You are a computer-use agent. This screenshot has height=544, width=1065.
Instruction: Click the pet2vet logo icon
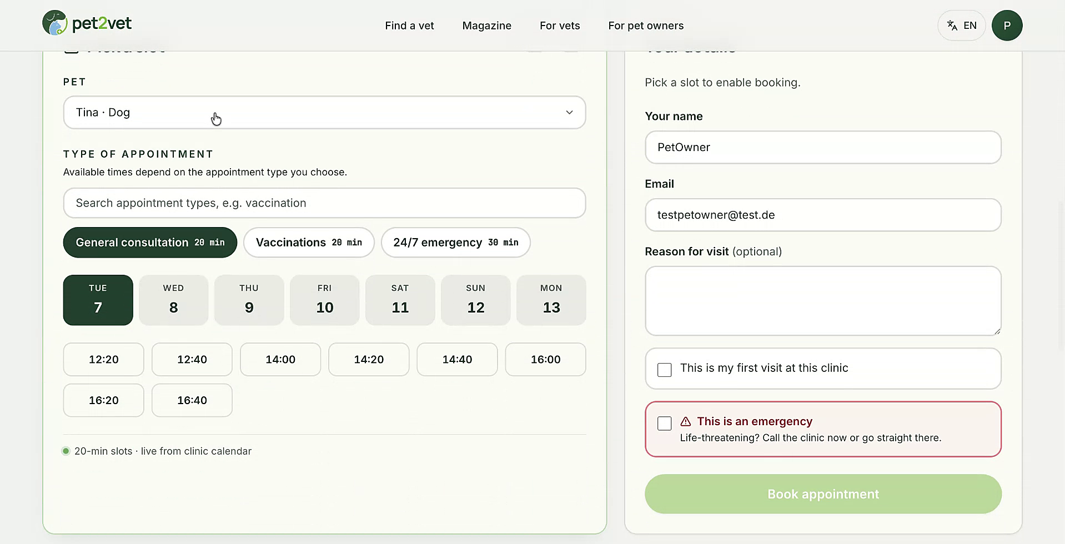54,23
